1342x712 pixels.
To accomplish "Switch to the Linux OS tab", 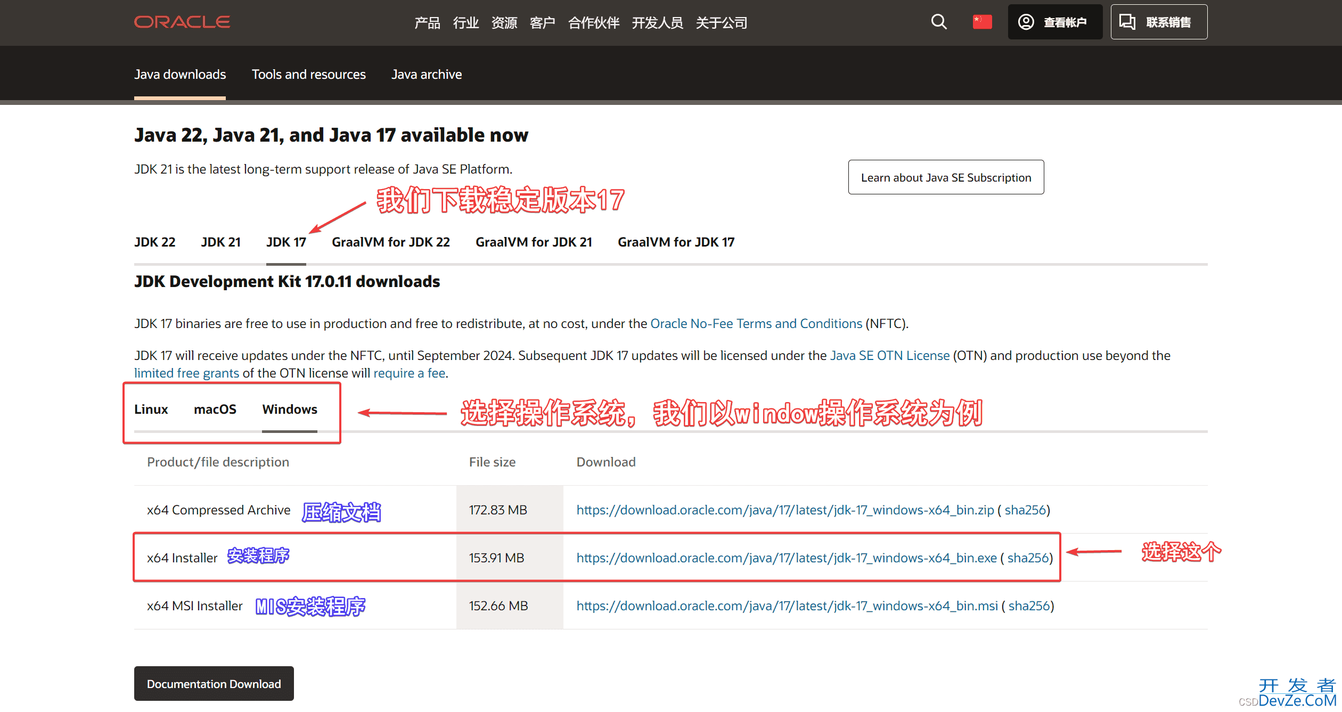I will pyautogui.click(x=151, y=410).
